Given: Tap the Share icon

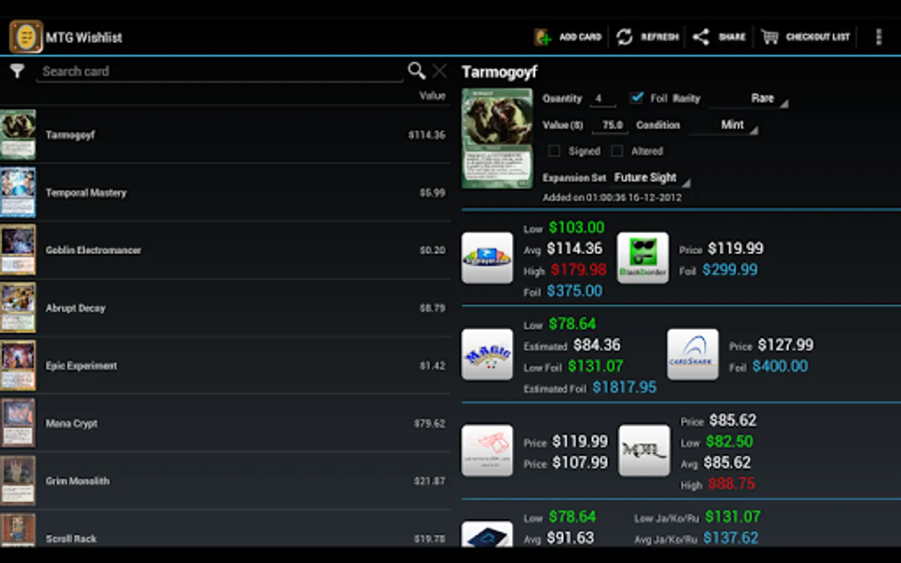Looking at the screenshot, I should (x=701, y=37).
